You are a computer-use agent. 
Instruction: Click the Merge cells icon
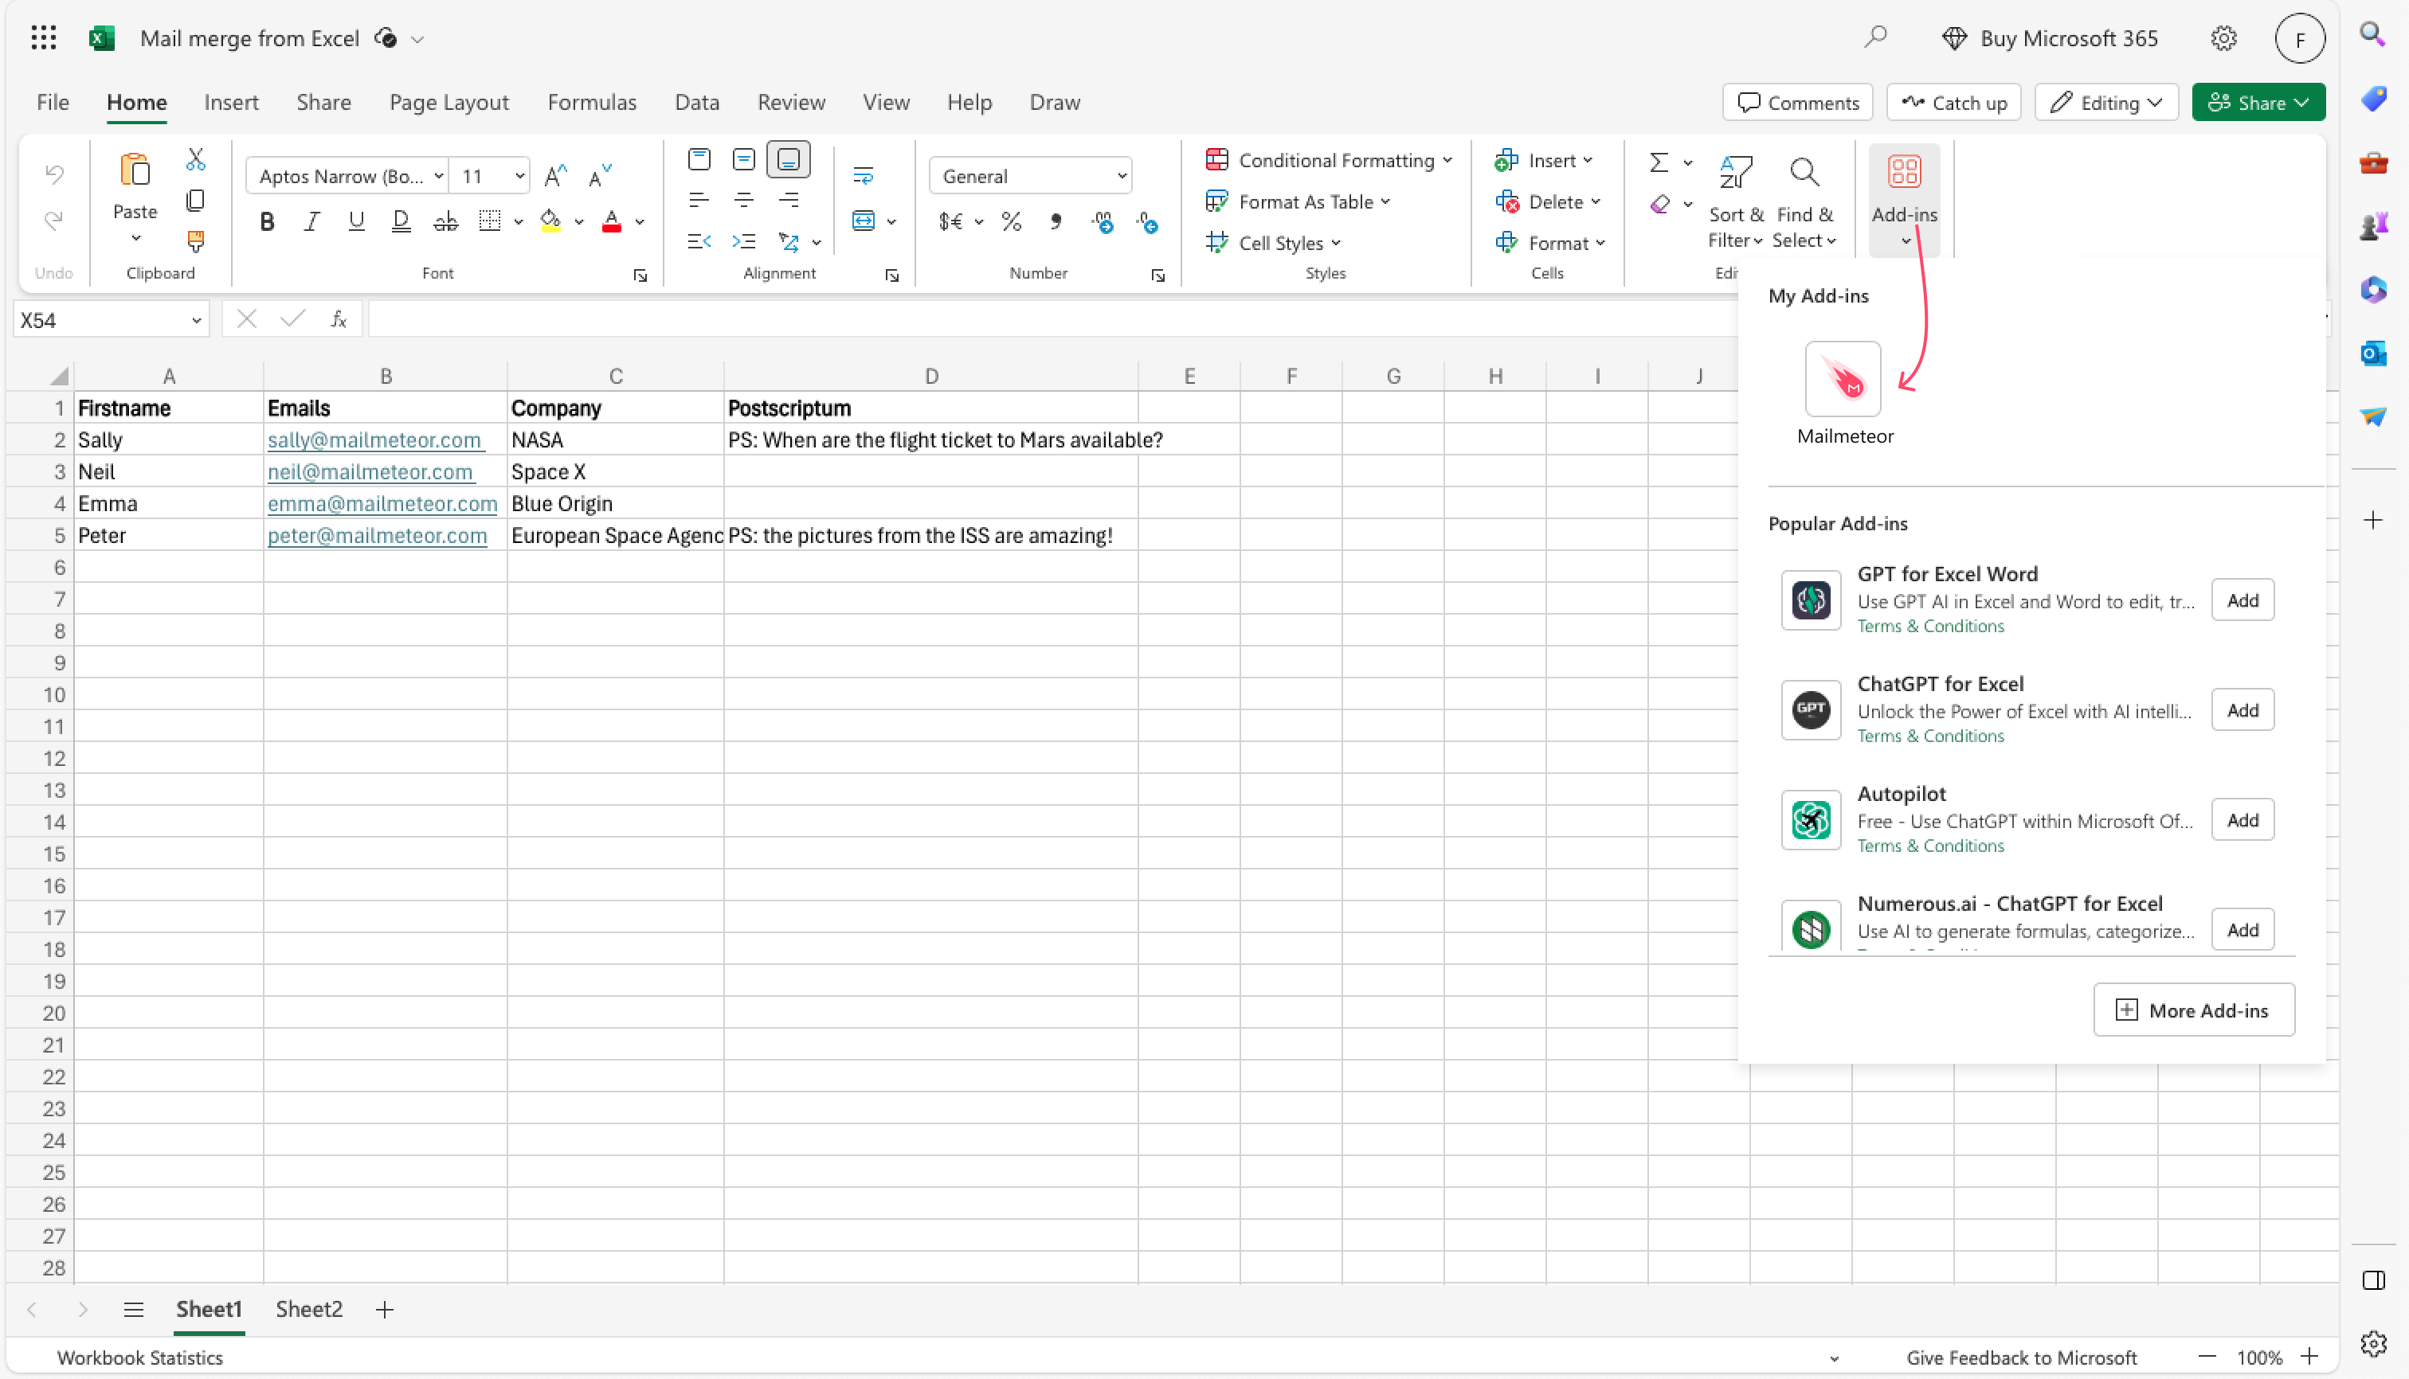click(x=863, y=221)
